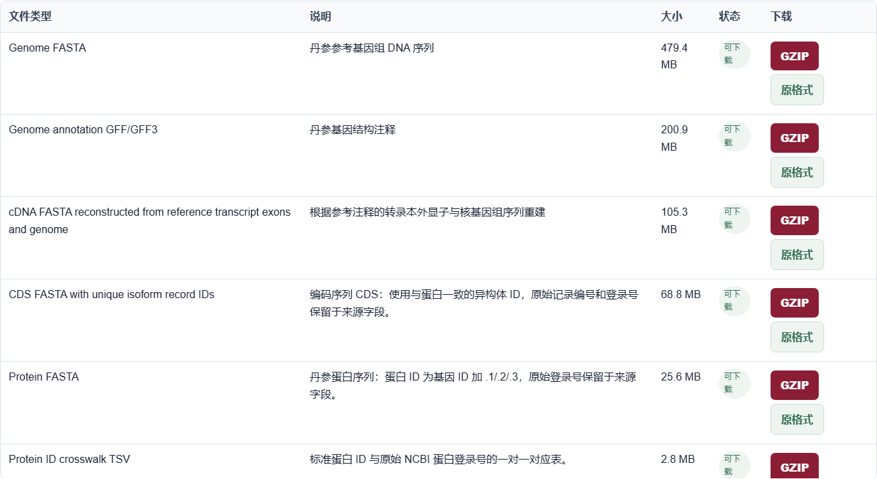
Task: Select the Protein FASTA file type text
Action: click(44, 377)
